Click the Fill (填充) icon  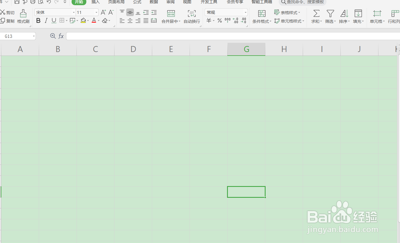tap(358, 14)
